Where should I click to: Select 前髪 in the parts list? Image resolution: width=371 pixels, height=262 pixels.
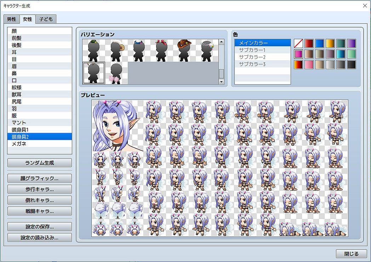click(x=40, y=38)
